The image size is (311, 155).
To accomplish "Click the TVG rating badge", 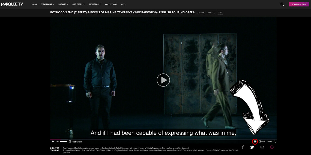I will (x=220, y=13).
